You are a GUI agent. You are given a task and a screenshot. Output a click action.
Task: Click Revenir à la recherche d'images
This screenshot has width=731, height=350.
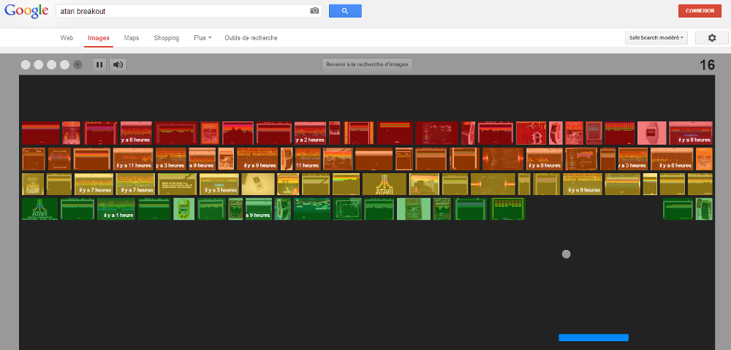click(x=368, y=64)
